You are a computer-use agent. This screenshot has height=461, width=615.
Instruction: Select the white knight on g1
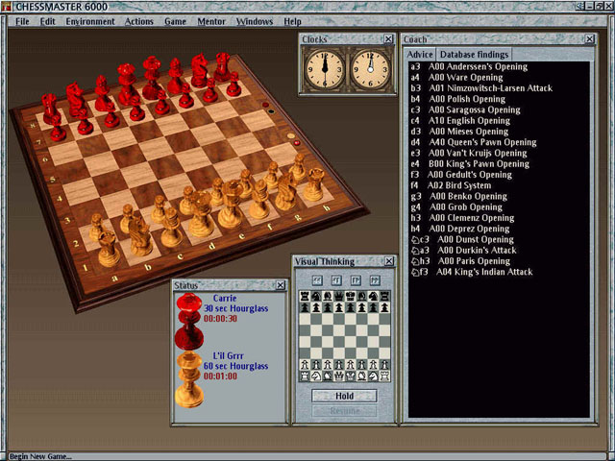coord(286,191)
